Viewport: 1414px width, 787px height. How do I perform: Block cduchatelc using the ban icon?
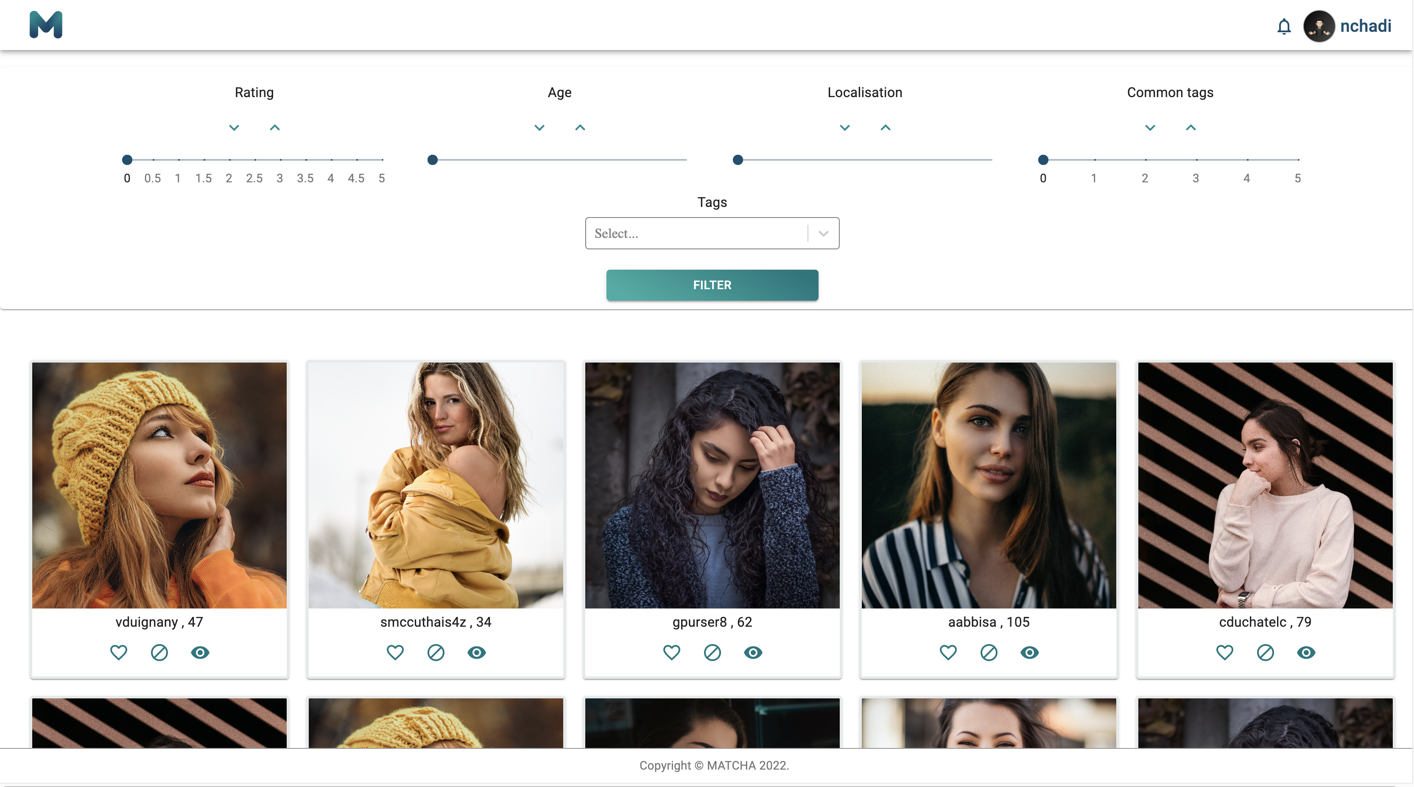coord(1266,653)
